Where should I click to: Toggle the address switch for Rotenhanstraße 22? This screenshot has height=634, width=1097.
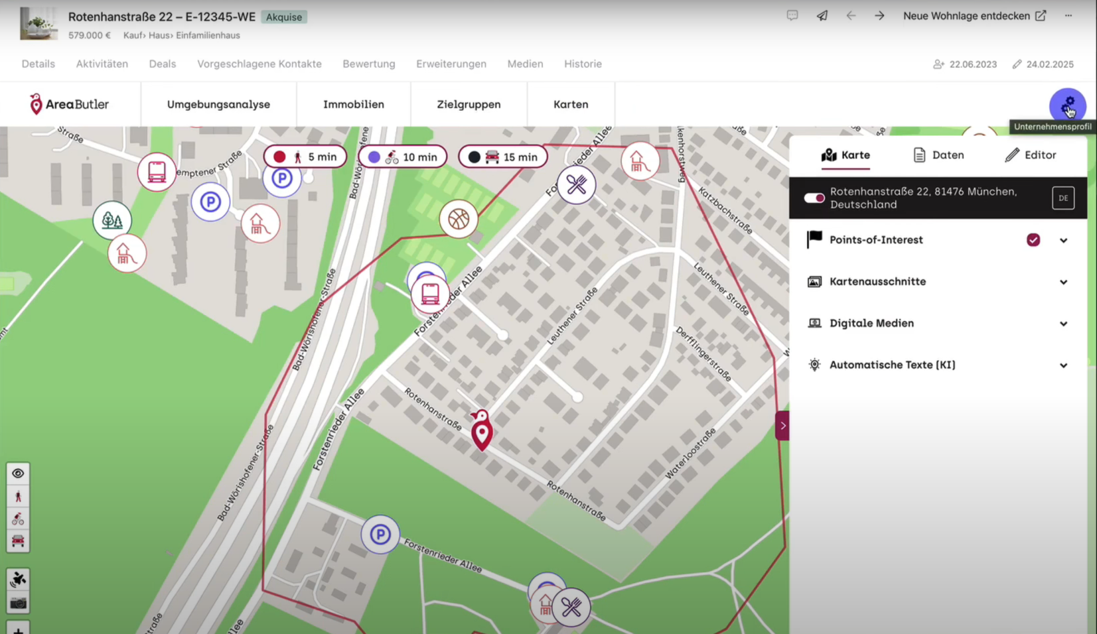coord(814,198)
